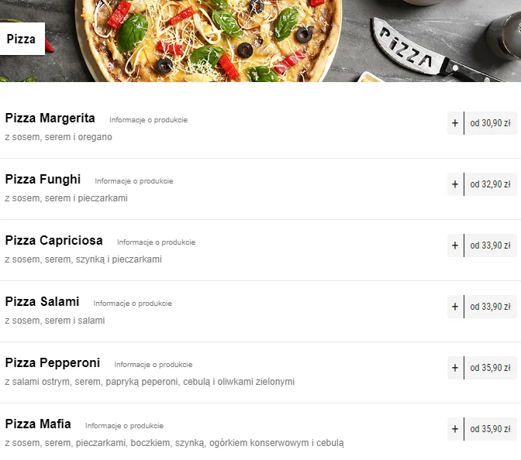Add Pizza Funghi with the plus icon

point(455,184)
